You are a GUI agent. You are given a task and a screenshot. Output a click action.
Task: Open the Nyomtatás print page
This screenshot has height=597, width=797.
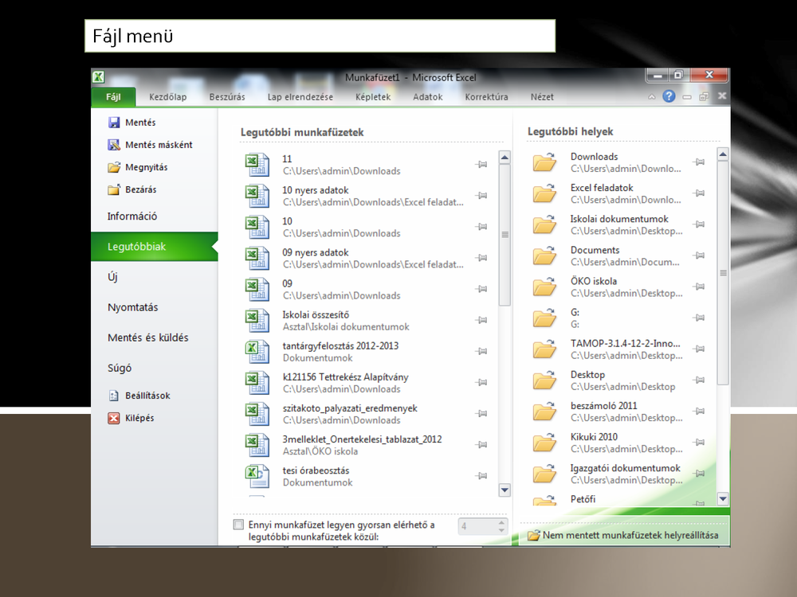click(x=132, y=307)
